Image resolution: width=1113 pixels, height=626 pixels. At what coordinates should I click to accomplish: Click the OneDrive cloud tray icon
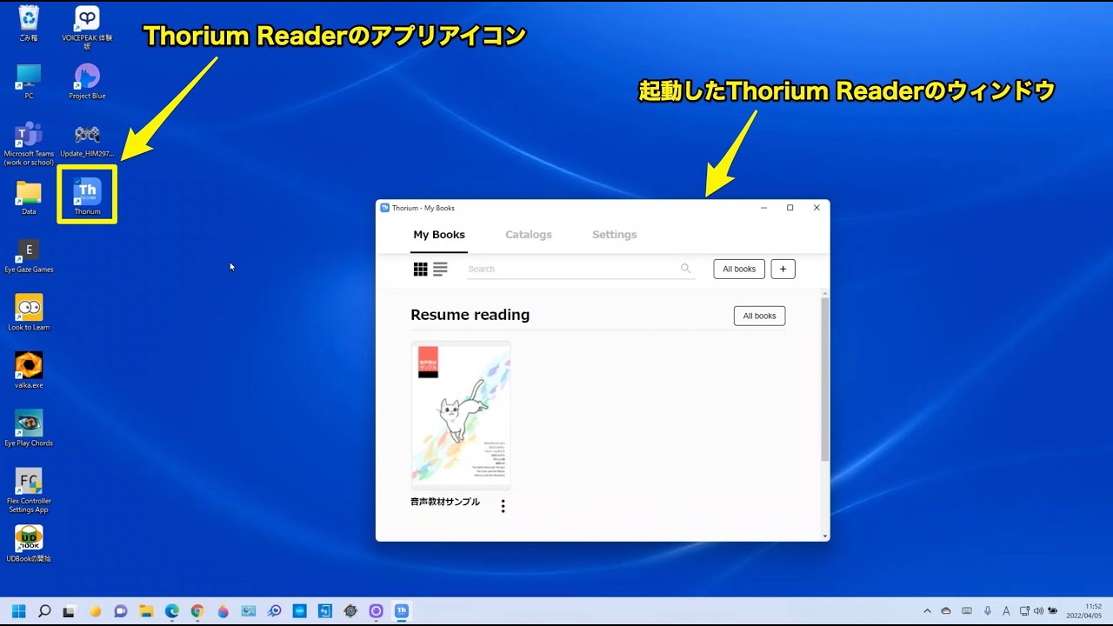coord(946,611)
